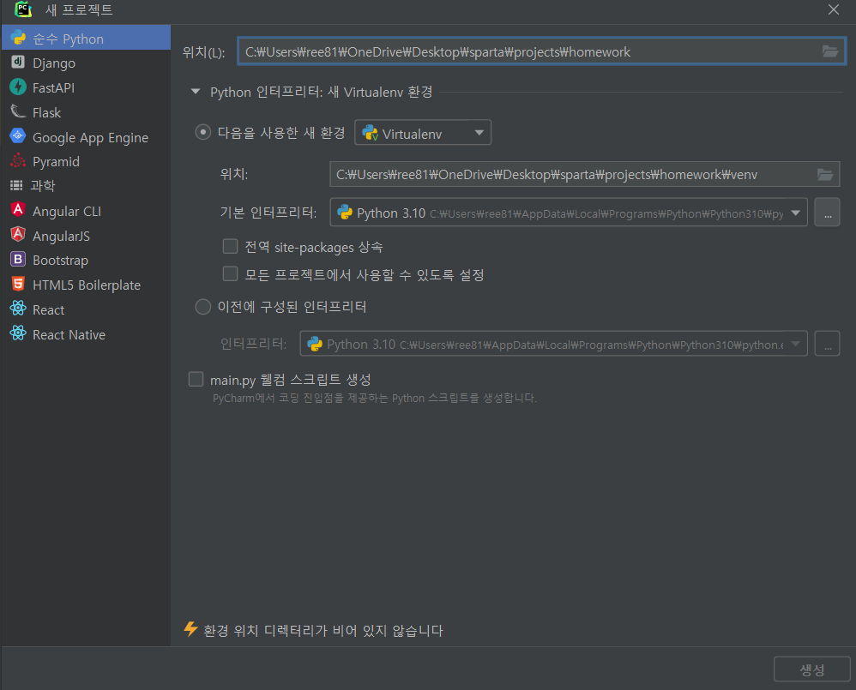Enable 전역 site-packages 상속 checkbox
856x690 pixels.
231,247
